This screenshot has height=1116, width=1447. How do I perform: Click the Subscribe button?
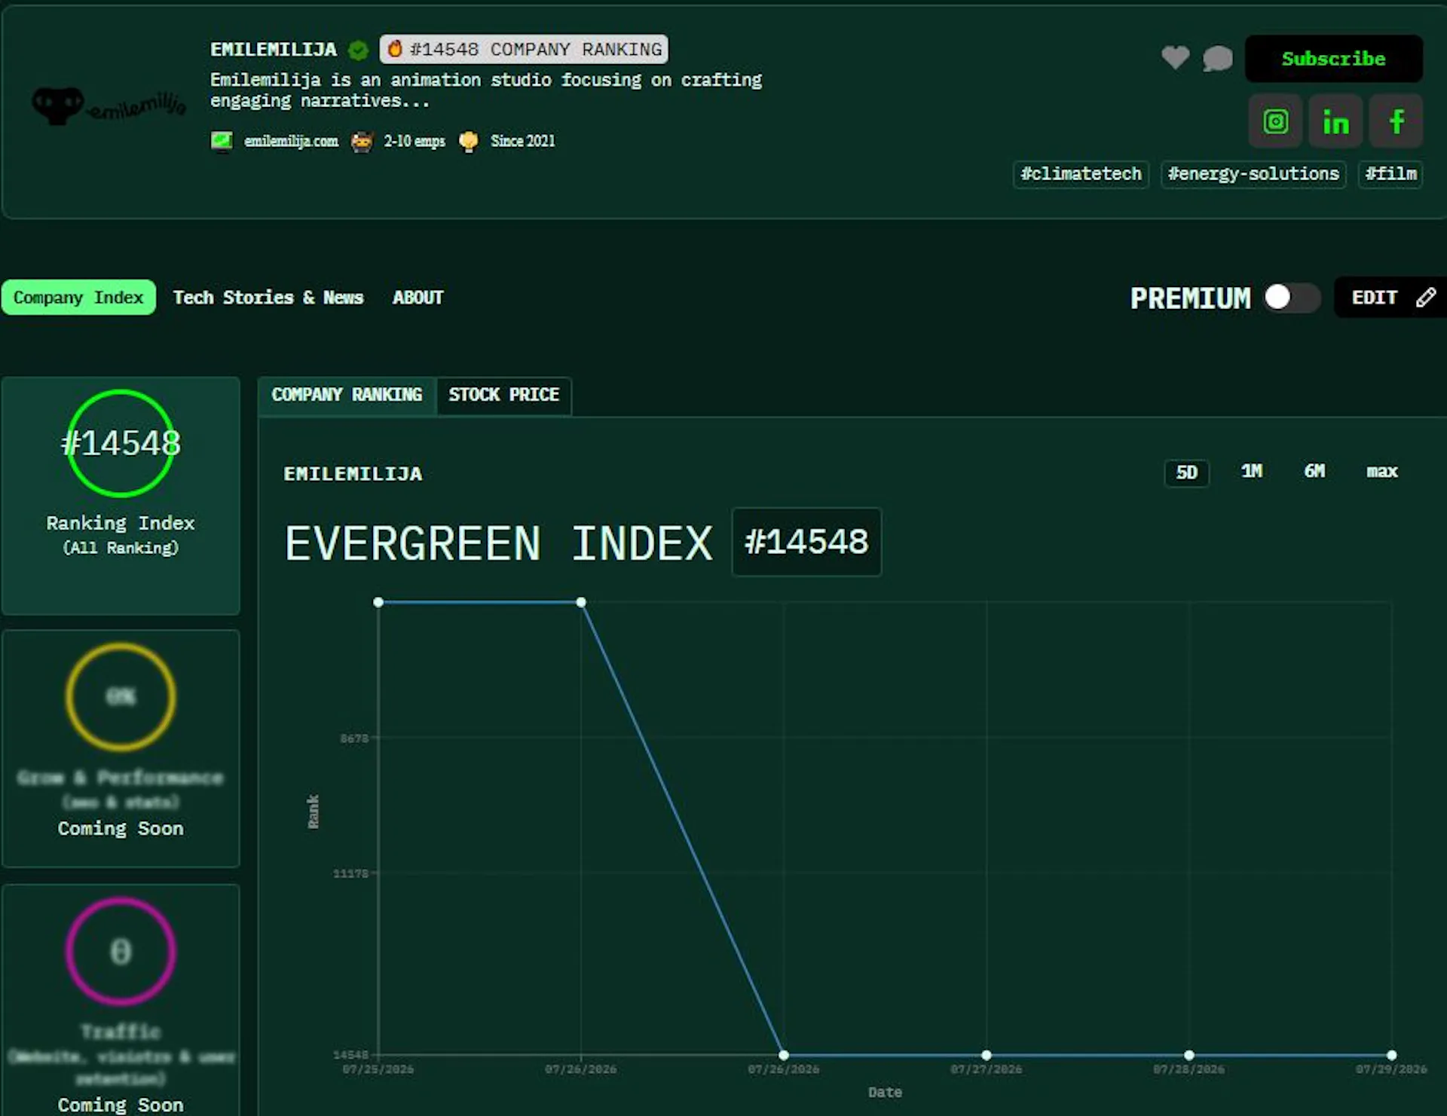(1333, 59)
